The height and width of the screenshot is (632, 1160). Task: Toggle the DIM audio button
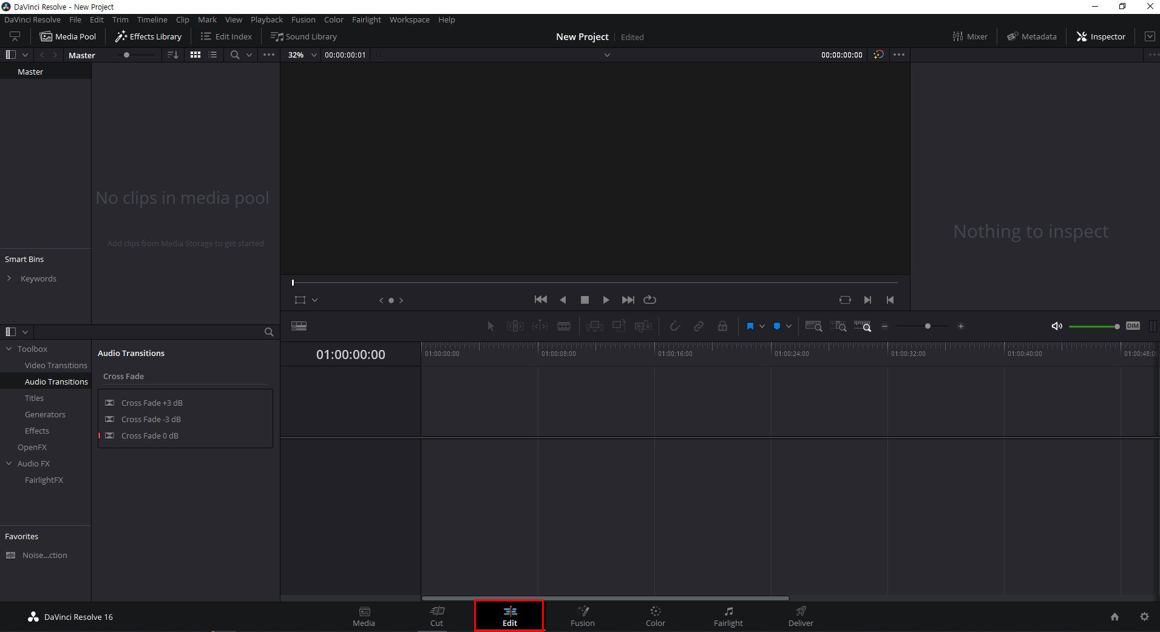coord(1133,326)
